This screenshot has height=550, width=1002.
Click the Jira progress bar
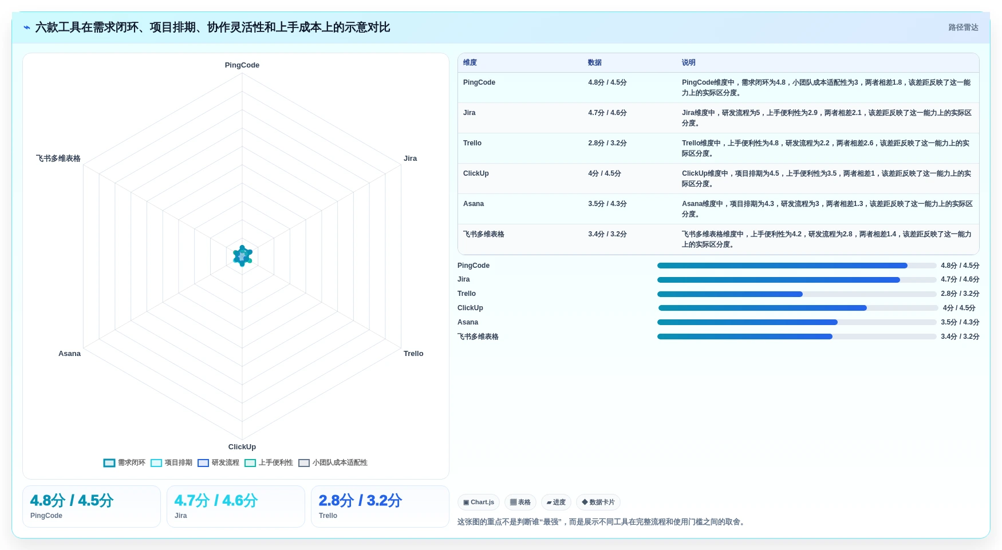pyautogui.click(x=796, y=280)
